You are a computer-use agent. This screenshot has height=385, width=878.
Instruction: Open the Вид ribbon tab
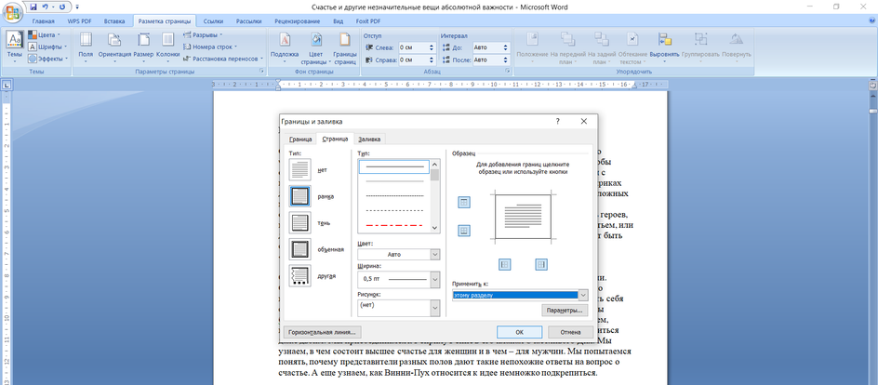pos(339,21)
